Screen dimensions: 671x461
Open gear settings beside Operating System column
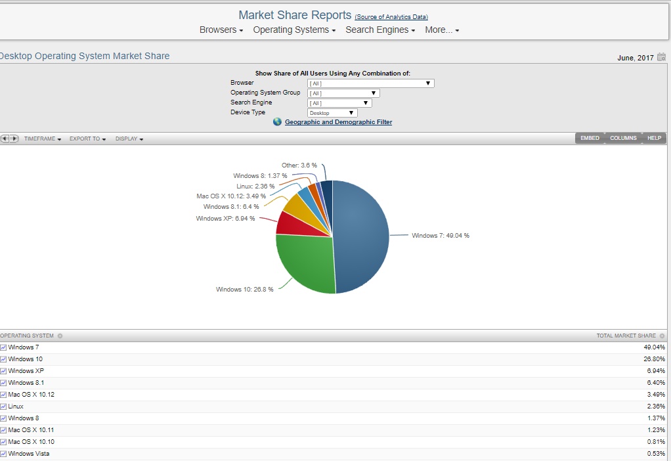(x=60, y=336)
